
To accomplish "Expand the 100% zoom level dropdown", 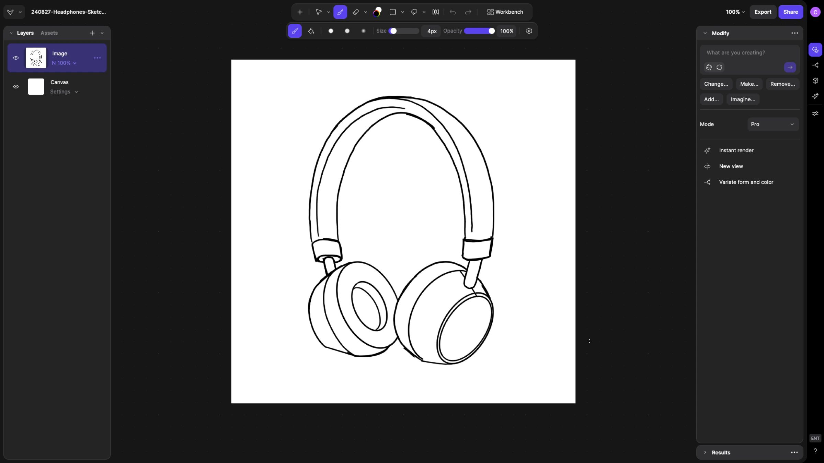I will click(x=735, y=12).
